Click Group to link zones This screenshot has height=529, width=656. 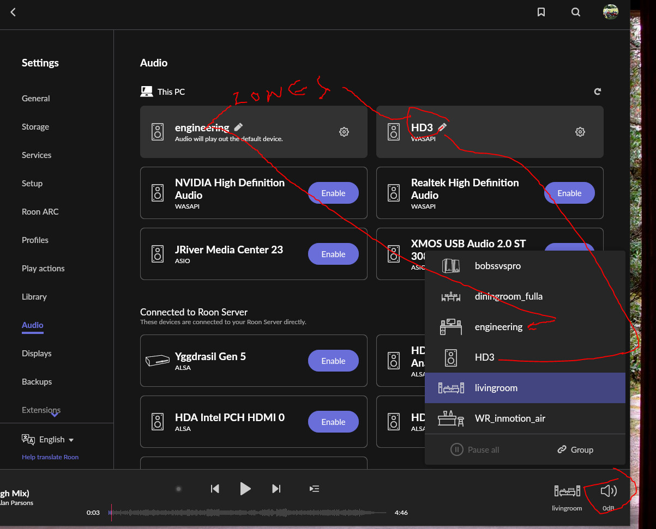pos(575,450)
